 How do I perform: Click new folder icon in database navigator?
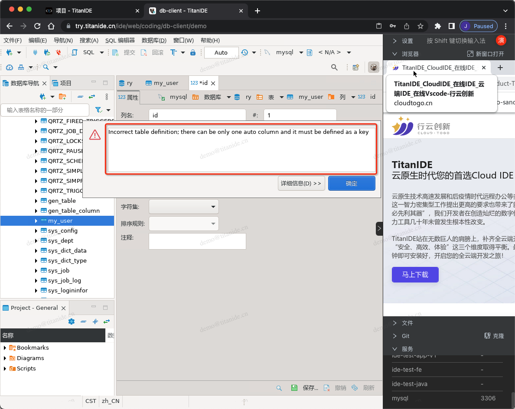(62, 97)
